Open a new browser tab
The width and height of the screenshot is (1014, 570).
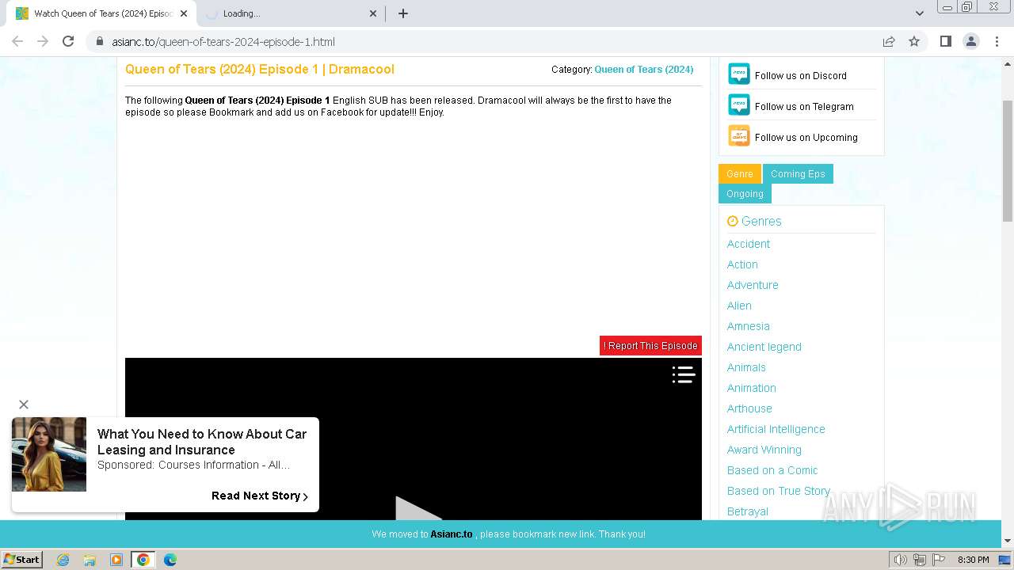coord(402,13)
